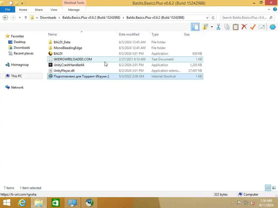
Task: Select the Shortcut Tools contextual tab
Action: (74, 3)
